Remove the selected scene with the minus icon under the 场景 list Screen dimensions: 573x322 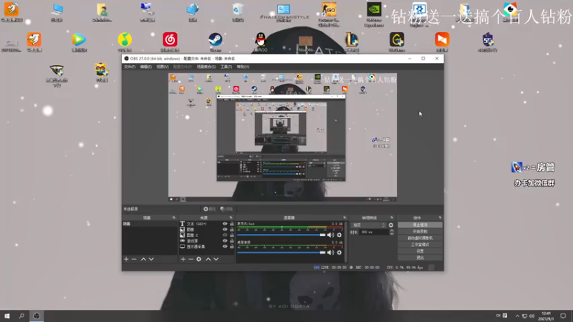pos(134,259)
